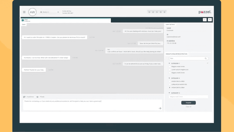Open the Ready status dropdown
Viewport: 234px width, 132px height.
point(50,12)
